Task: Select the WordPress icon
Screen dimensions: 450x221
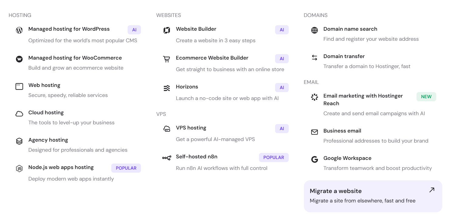Action: [19, 30]
